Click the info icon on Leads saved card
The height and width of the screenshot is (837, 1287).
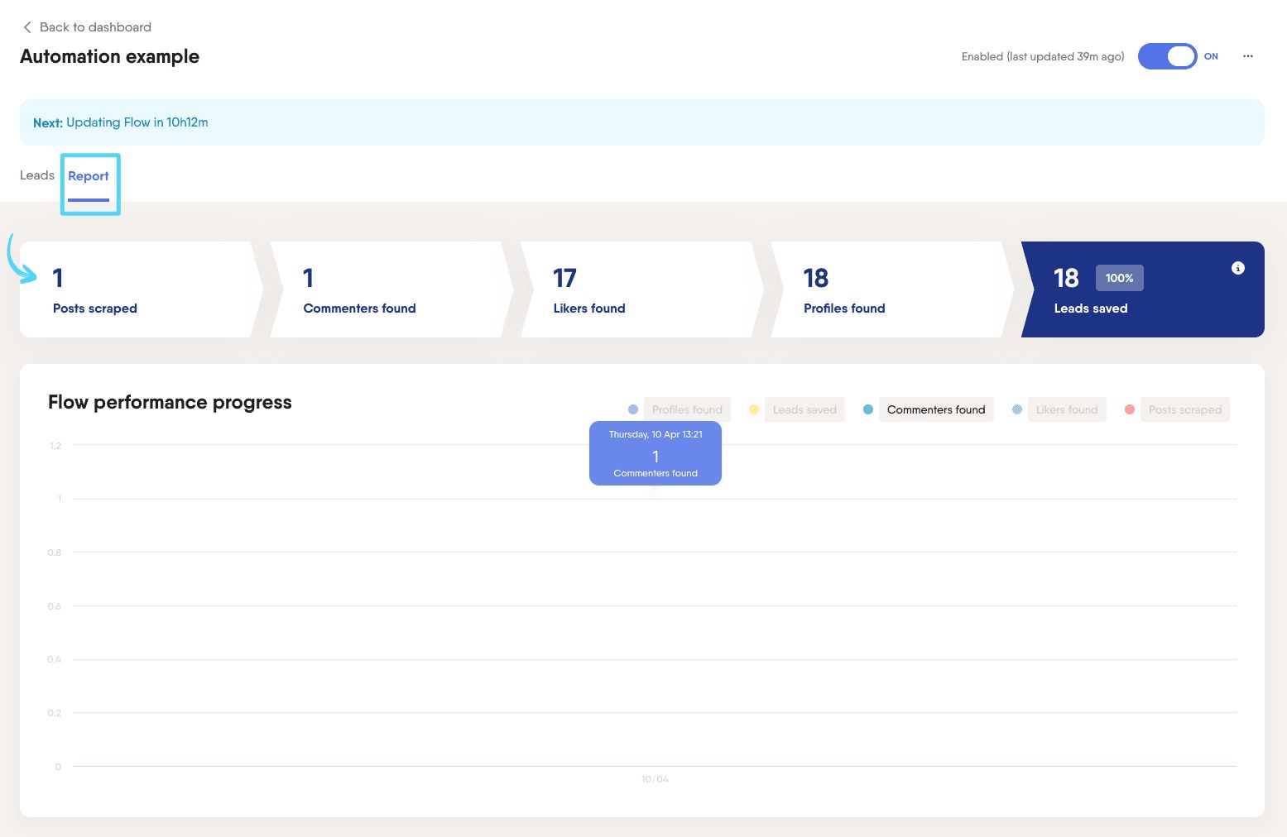coord(1237,268)
